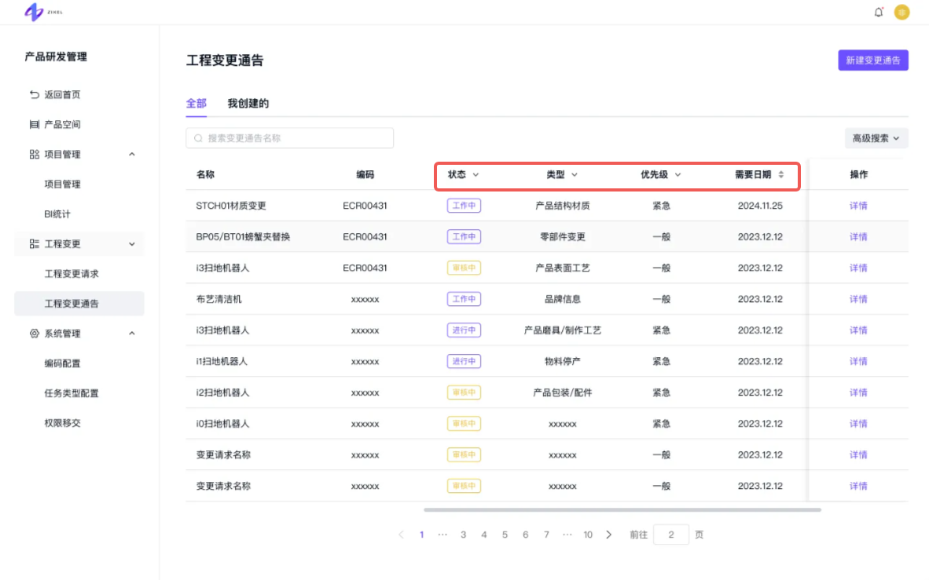Click the 返回首页 back arrow icon
The width and height of the screenshot is (929, 580).
coord(35,95)
